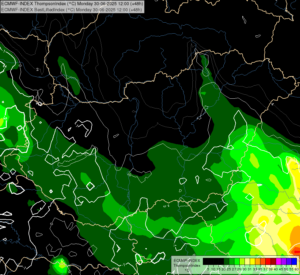Image resolution: width=300 pixels, height=275 pixels.
Task: Select the medium green 25-27 legend swatch
Action: 232,261
